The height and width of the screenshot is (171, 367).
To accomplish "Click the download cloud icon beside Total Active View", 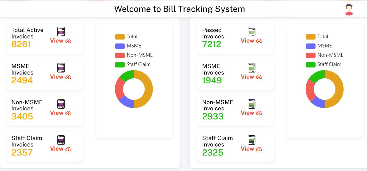I will click(69, 41).
